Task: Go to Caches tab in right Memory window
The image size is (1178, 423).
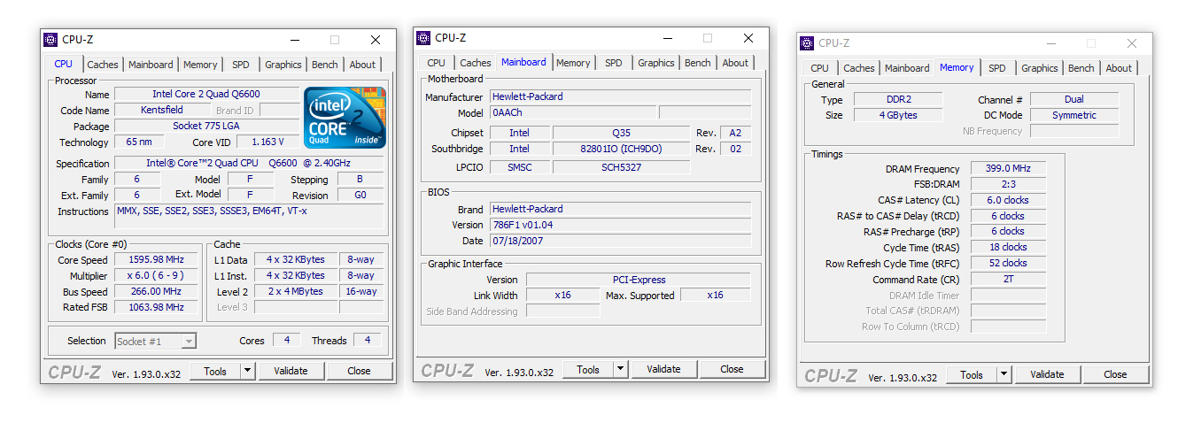Action: 859,68
